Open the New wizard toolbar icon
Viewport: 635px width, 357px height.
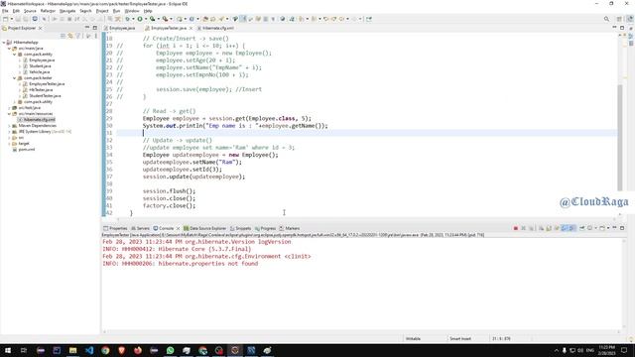[x=6, y=19]
